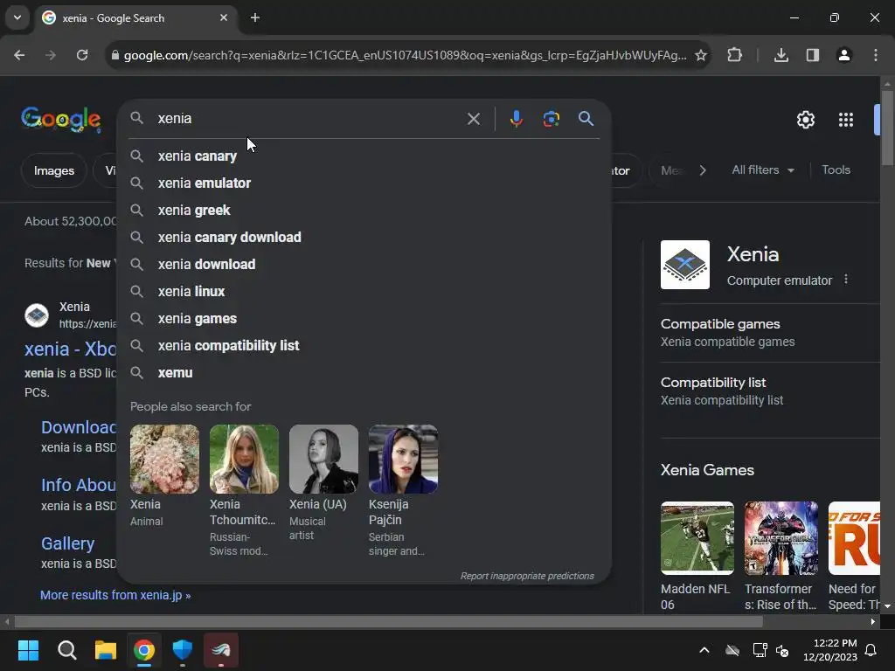
Task: Click the horizontal scrollbar
Action: point(388,621)
